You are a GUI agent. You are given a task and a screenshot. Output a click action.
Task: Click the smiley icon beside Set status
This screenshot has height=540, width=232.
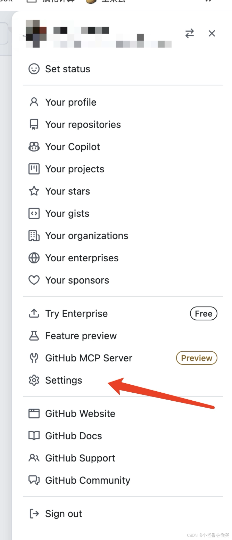point(34,69)
